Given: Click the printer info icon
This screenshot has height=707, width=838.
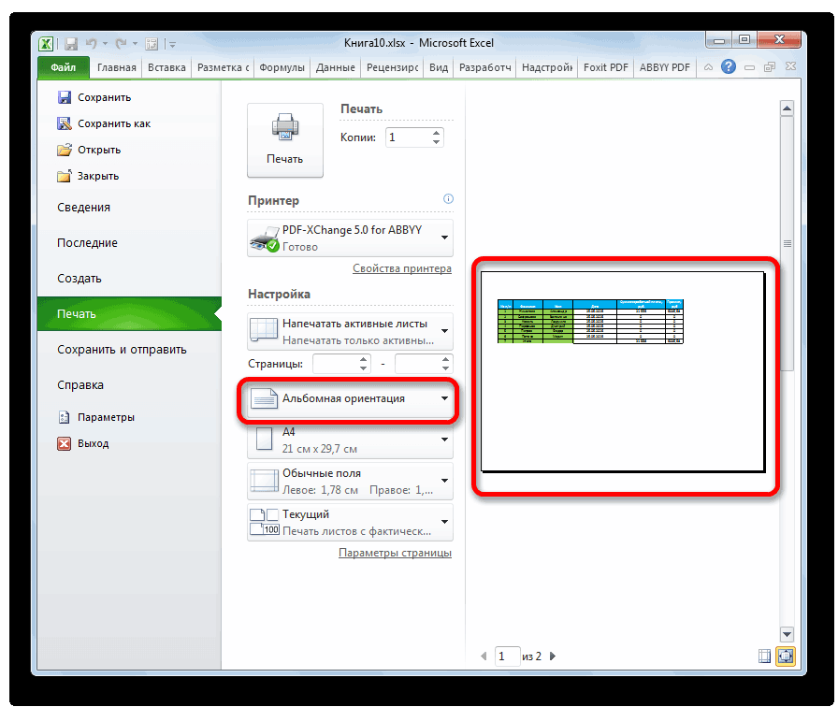Looking at the screenshot, I should point(448,199).
